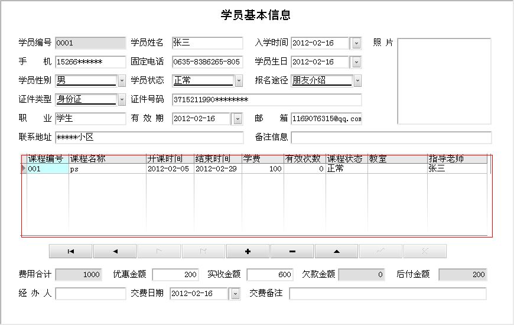Open the 交费日期 date dropdown
The height and width of the screenshot is (325, 514).
pyautogui.click(x=235, y=294)
